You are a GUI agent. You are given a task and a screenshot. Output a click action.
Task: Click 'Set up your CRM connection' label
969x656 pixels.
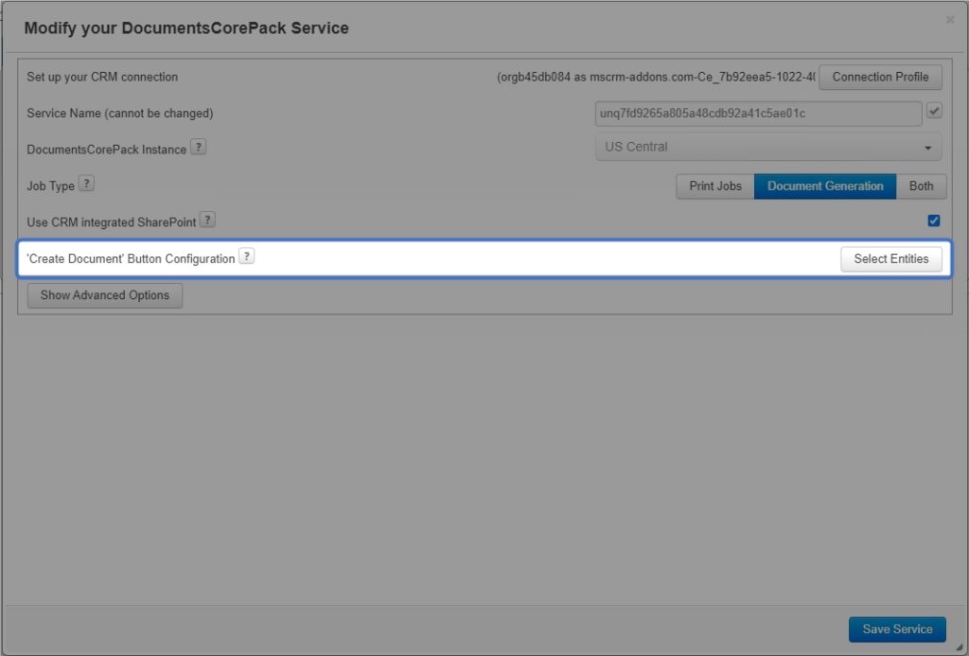click(102, 78)
